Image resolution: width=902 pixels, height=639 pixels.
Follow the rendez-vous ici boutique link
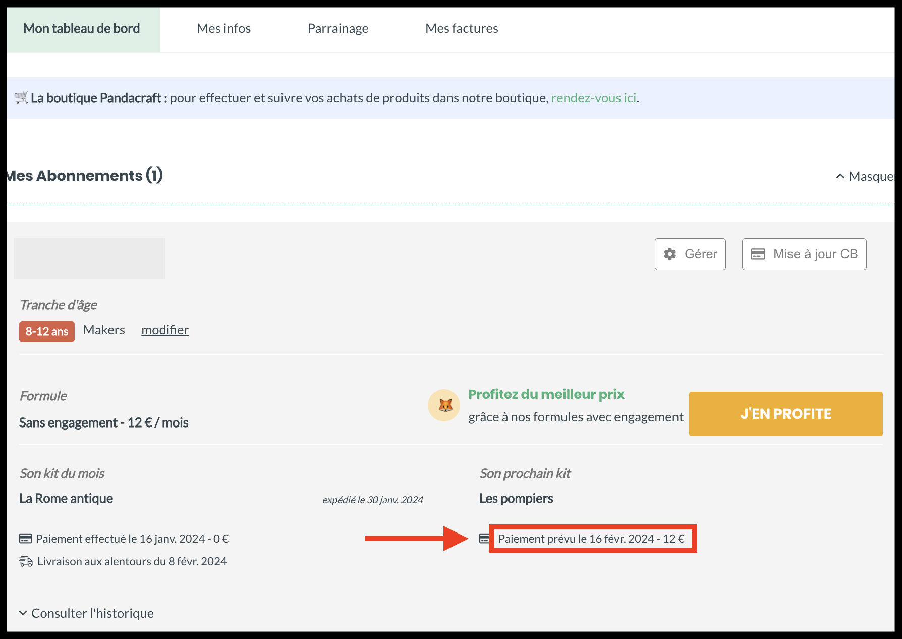tap(594, 98)
